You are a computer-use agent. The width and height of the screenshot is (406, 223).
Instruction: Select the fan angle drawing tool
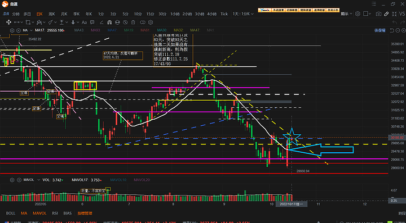pos(51,22)
